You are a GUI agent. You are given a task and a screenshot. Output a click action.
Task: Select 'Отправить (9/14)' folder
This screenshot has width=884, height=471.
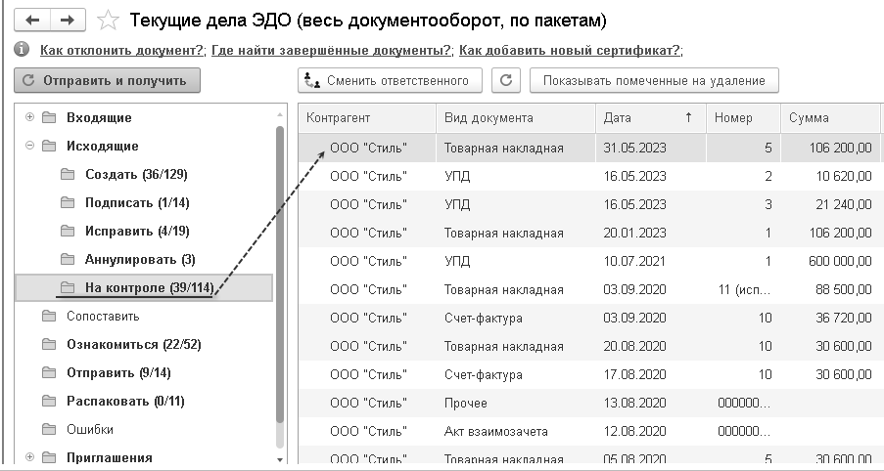[118, 372]
